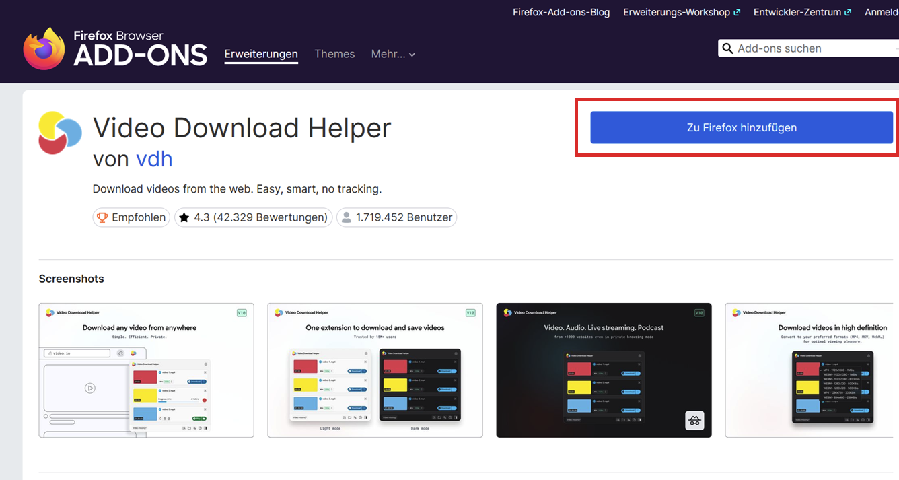Click the magnifier icon in the search box
This screenshot has width=899, height=480.
pyautogui.click(x=727, y=48)
